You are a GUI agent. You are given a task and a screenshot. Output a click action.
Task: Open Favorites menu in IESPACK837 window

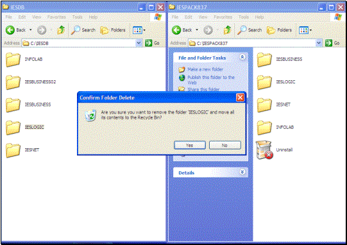pos(223,17)
